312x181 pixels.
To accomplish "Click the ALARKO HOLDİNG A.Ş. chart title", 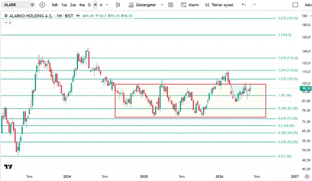I will (41, 16).
